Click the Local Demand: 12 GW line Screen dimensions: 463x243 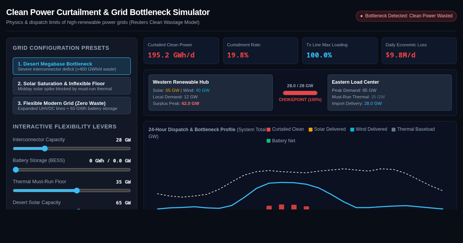coord(175,97)
